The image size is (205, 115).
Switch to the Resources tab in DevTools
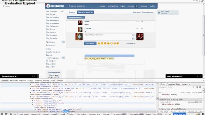[x=14, y=81]
